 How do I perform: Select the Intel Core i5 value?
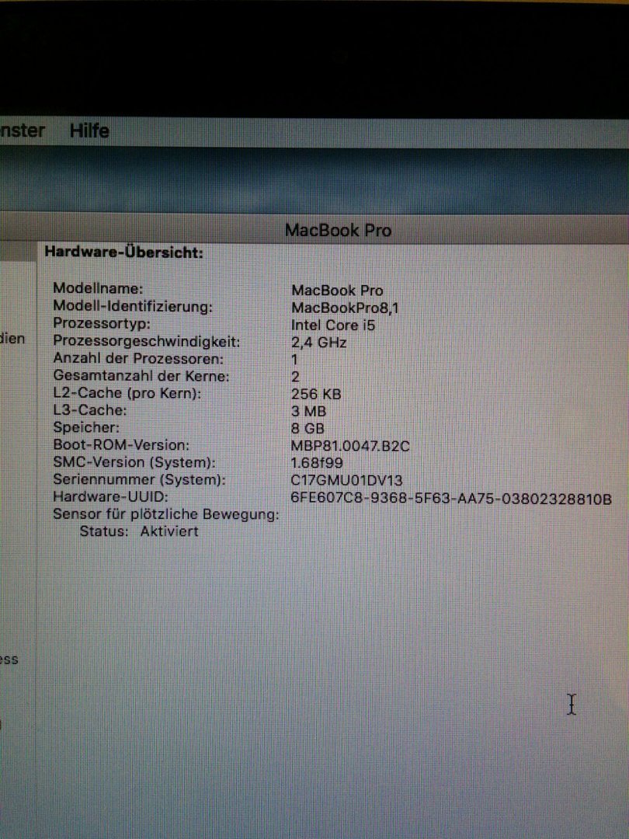[332, 325]
